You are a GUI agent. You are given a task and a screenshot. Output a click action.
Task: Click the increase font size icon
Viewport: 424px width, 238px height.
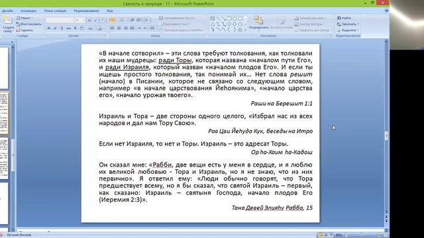89,20
